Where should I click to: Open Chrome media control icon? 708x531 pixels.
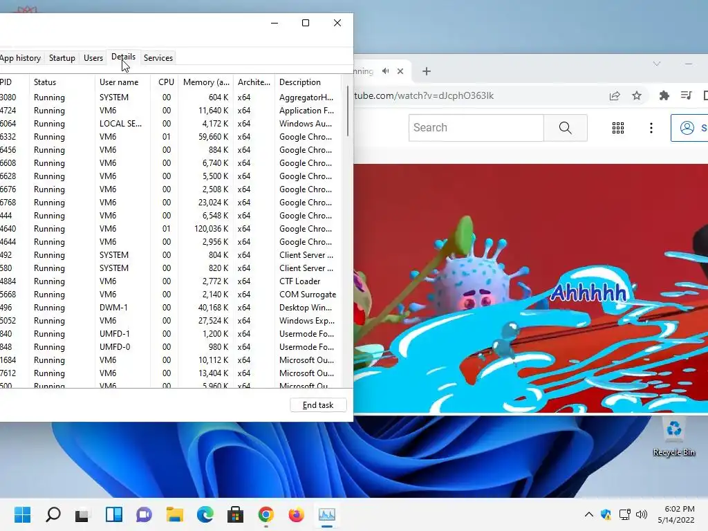tap(687, 95)
